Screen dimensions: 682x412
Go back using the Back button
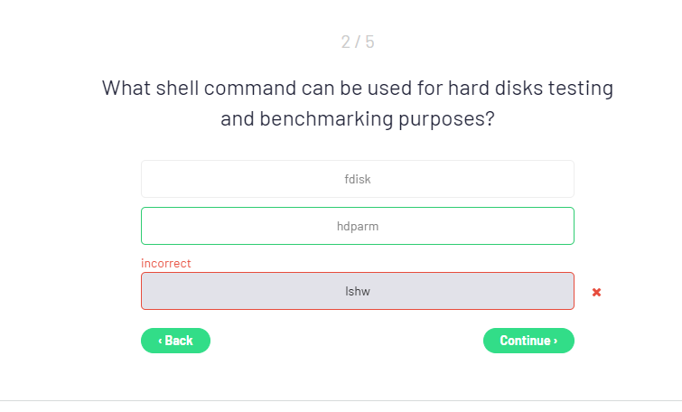click(x=175, y=341)
